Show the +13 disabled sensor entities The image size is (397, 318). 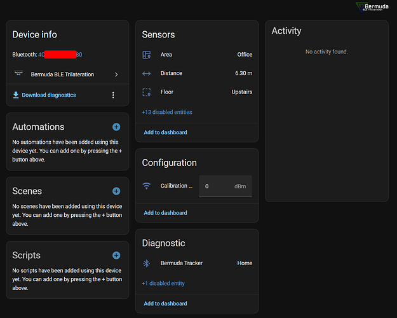(x=167, y=112)
